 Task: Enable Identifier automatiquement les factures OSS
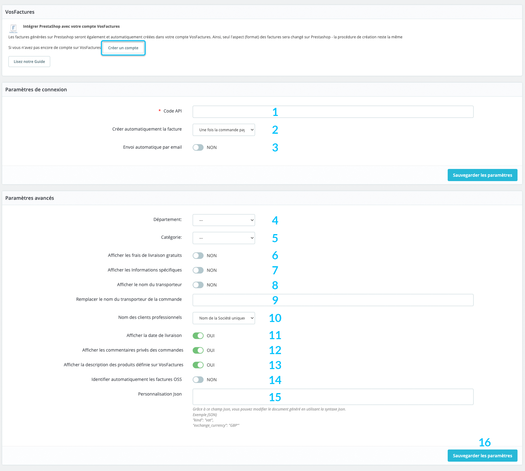pos(198,380)
